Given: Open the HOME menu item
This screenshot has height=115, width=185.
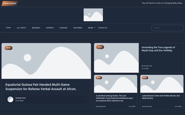Looking at the screenshot, I should (8, 28).
